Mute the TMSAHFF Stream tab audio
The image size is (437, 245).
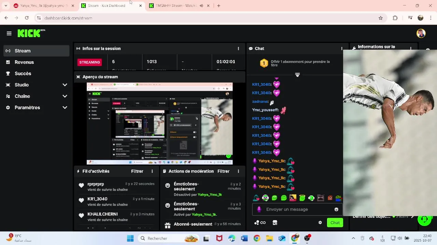tap(201, 6)
